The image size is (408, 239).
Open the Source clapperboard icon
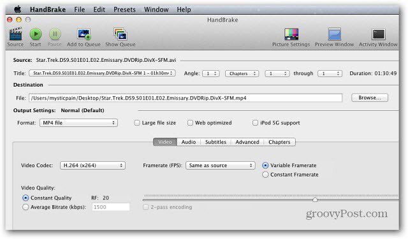click(15, 34)
